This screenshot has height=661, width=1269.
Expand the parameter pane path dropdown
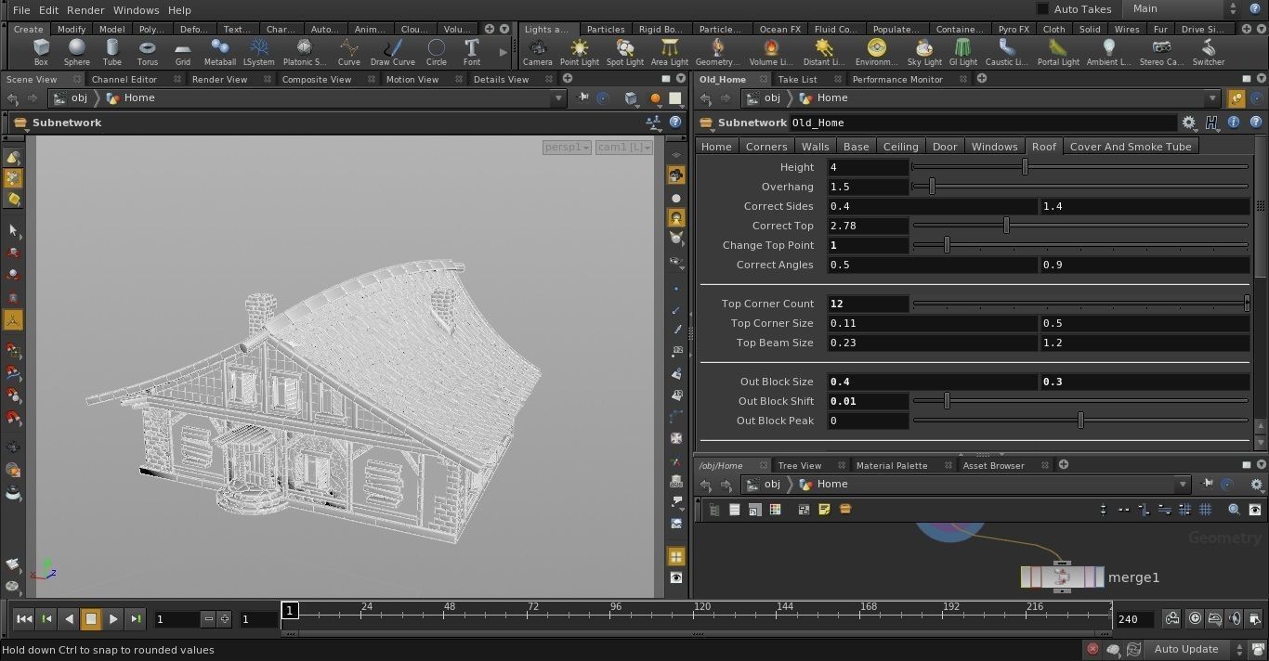[x=1212, y=98]
